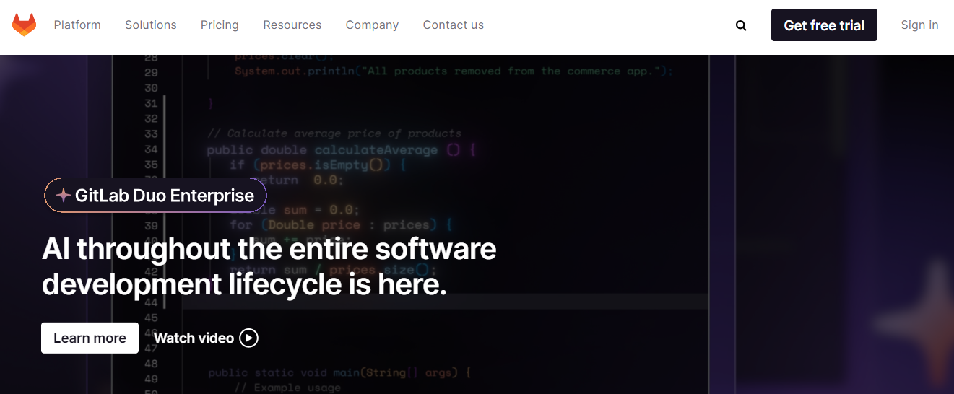
Task: Click the headline 'AI throughout the entire software'
Action: 269,249
